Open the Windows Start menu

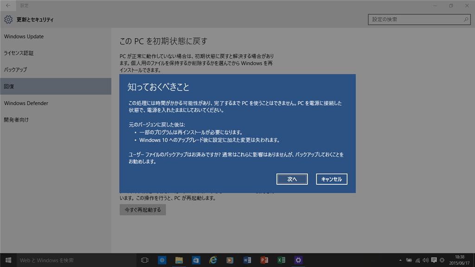point(8,260)
